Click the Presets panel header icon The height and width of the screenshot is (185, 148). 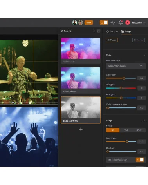(62, 31)
